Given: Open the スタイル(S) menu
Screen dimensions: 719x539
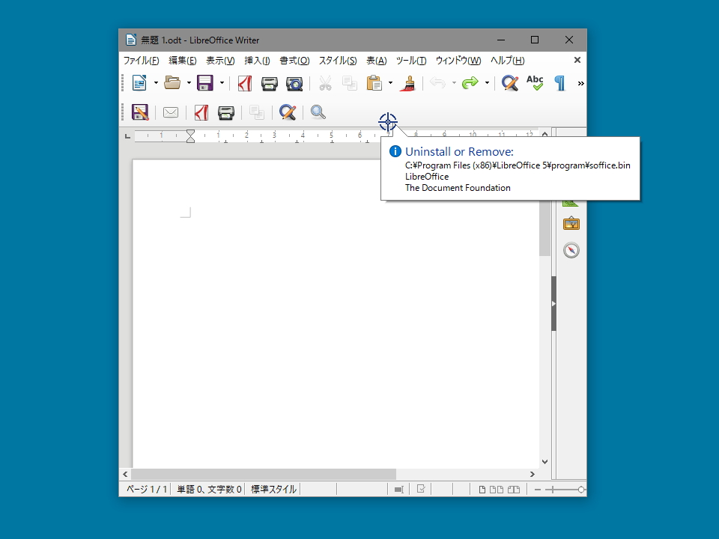Looking at the screenshot, I should click(338, 61).
